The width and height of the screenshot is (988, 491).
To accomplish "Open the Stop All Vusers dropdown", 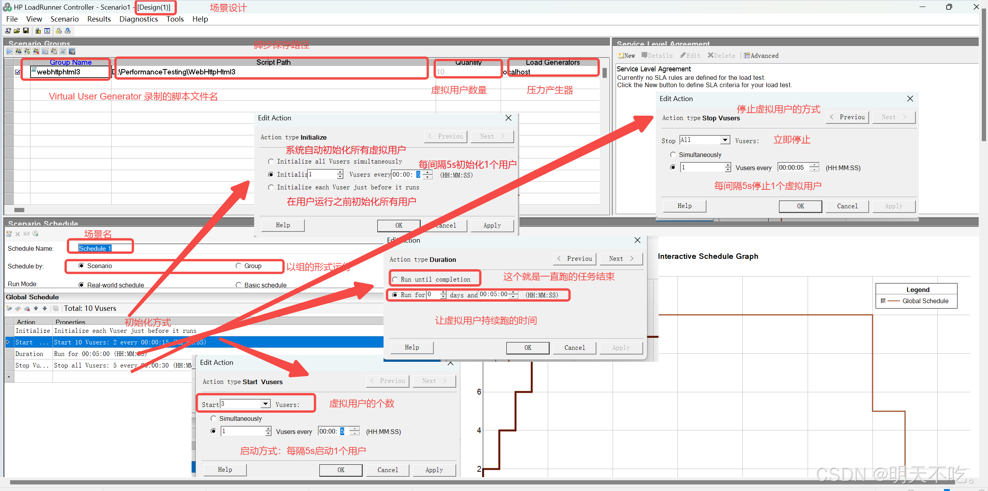I will point(725,140).
